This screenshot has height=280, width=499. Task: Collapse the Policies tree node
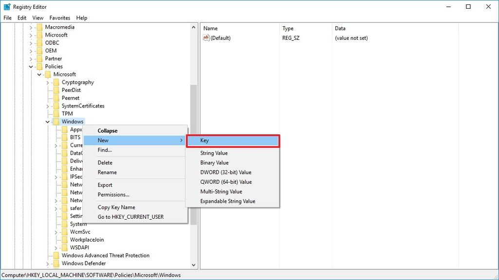click(x=30, y=66)
